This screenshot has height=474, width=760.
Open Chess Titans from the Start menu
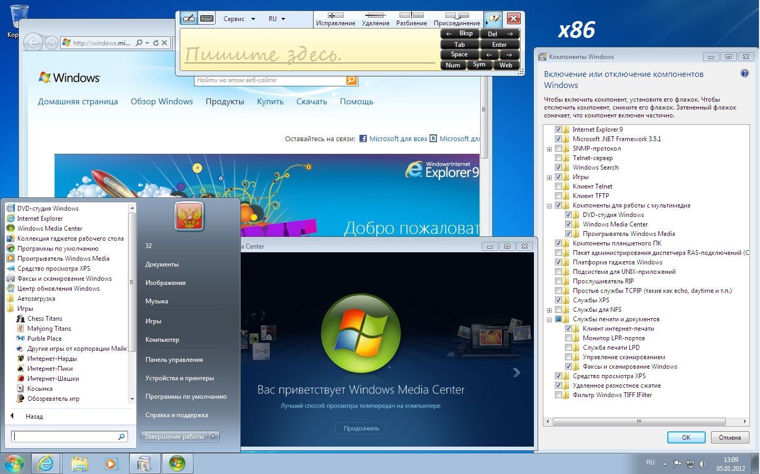tap(44, 319)
